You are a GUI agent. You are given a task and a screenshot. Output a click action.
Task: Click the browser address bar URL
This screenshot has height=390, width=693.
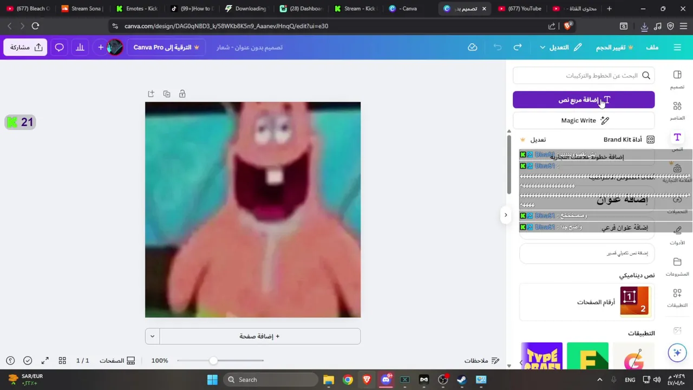click(x=226, y=26)
